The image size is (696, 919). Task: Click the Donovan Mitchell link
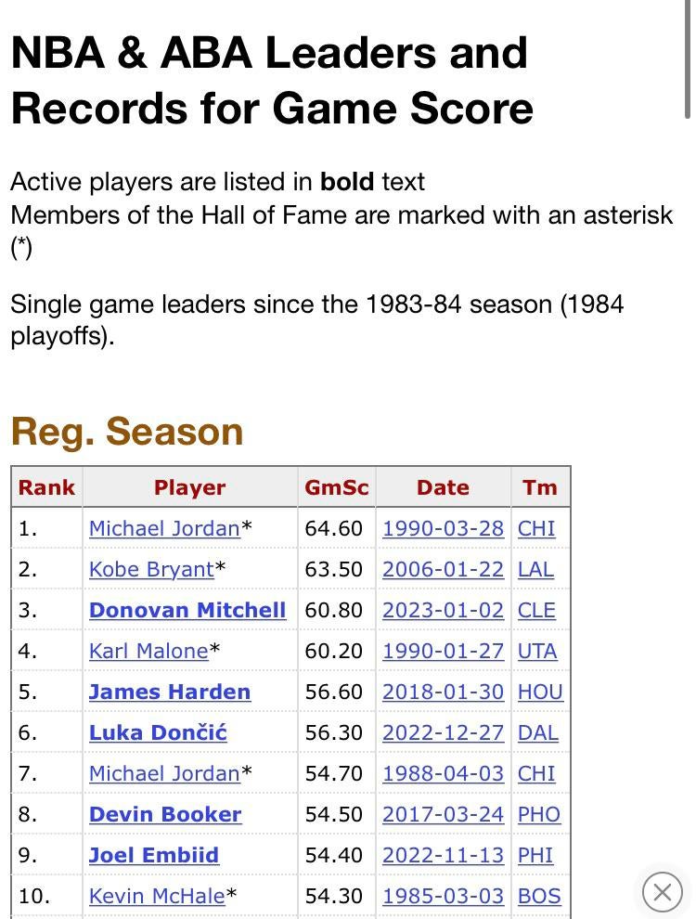tap(187, 610)
